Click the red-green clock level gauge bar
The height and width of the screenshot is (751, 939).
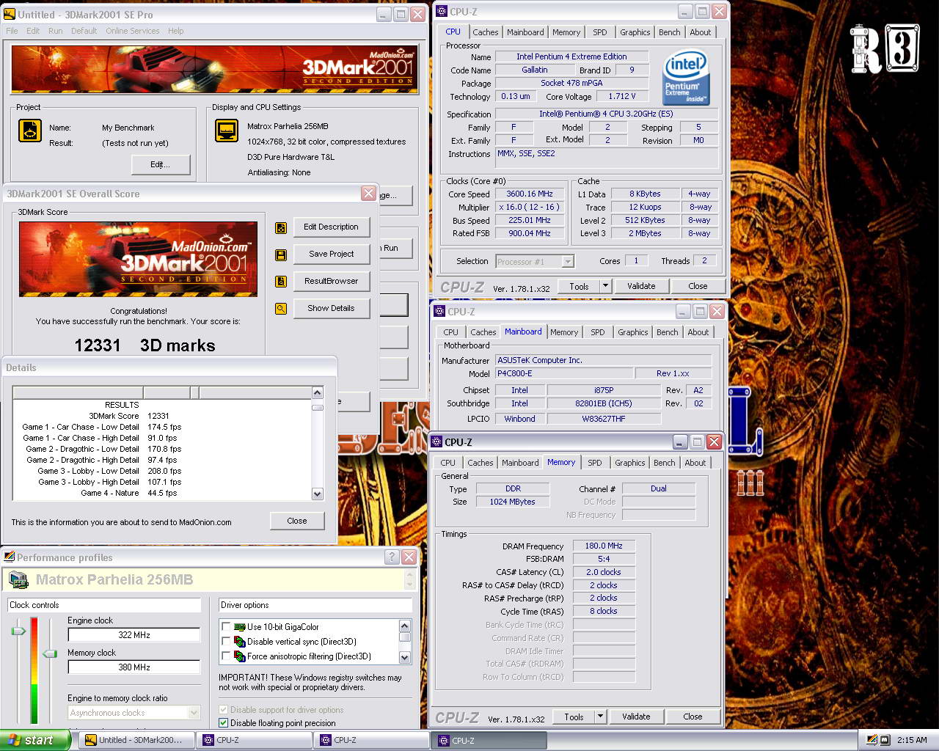[x=34, y=670]
